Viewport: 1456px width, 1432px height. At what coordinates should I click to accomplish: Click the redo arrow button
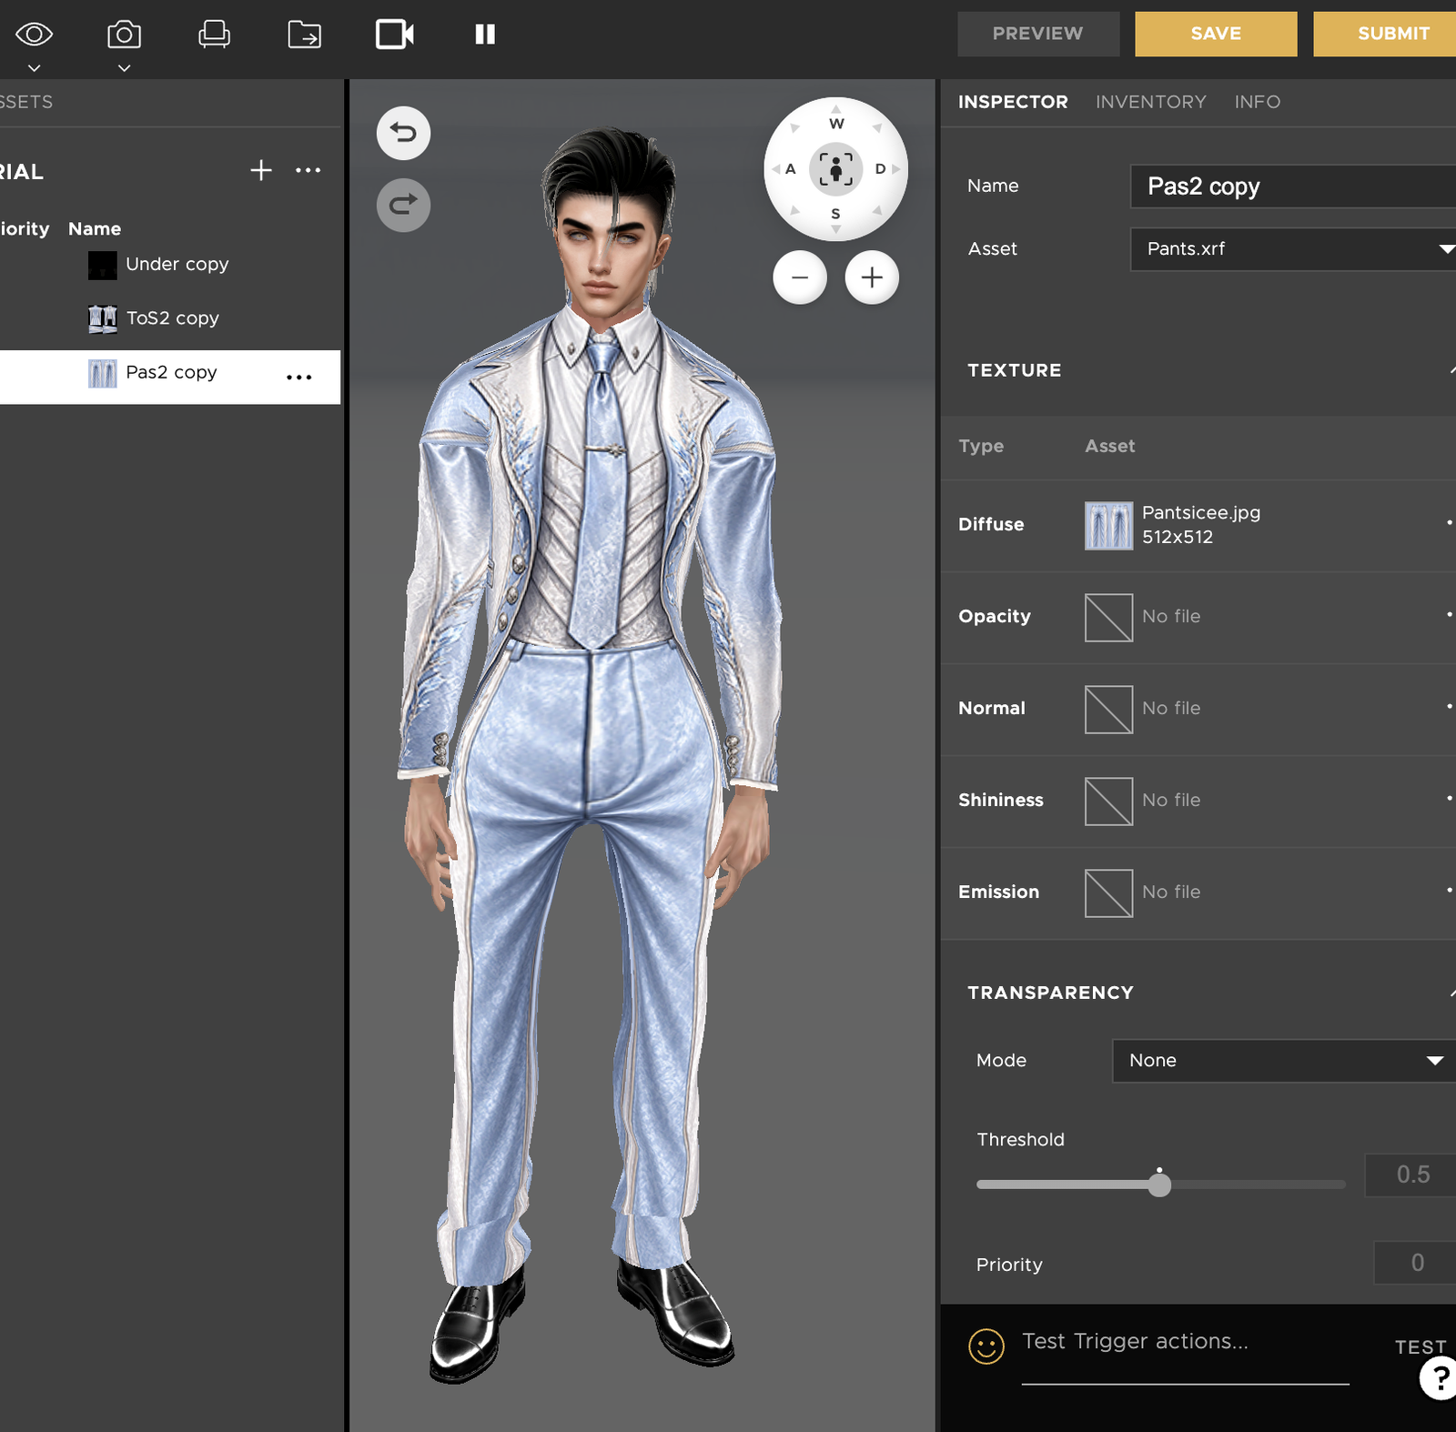pyautogui.click(x=403, y=205)
